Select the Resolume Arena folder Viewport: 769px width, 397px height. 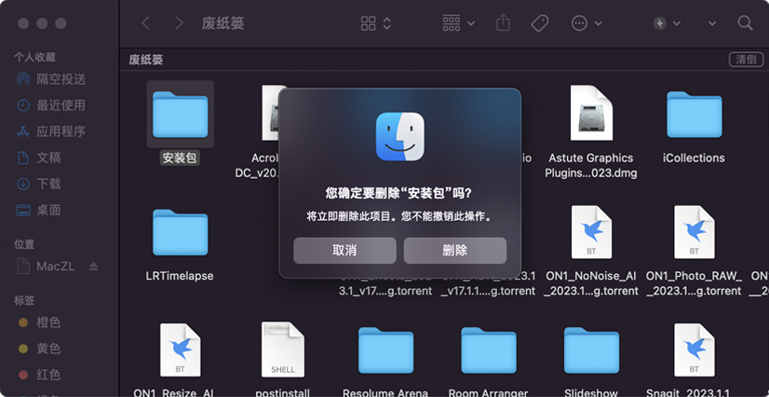tap(386, 349)
